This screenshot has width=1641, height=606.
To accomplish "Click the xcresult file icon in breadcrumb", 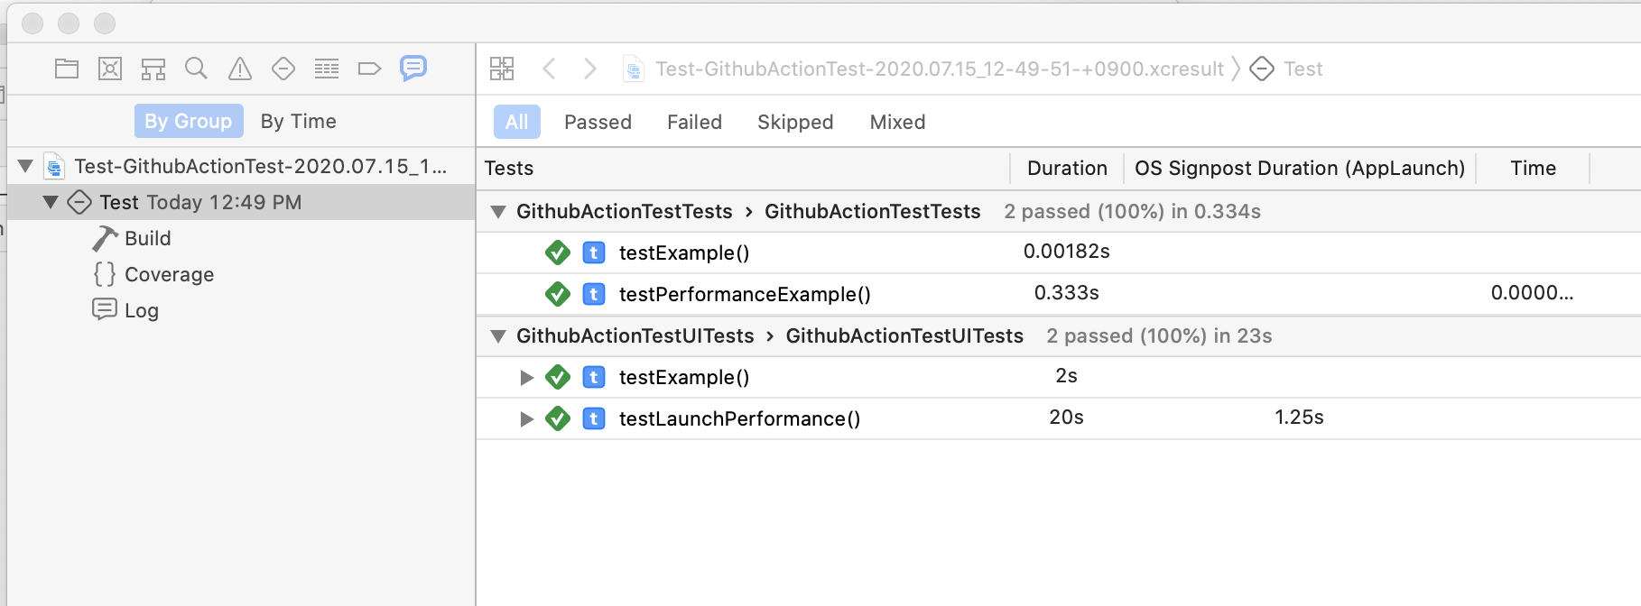I will [634, 69].
